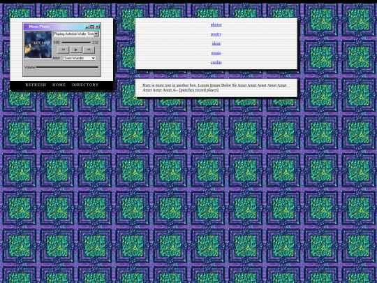Image resolution: width=377 pixels, height=283 pixels.
Task: Open the Artist dropdown showing Sven Wunder
Action: (x=80, y=58)
